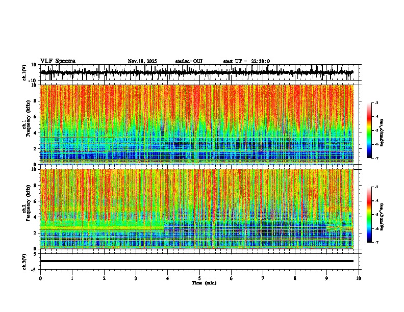The width and height of the screenshot is (404, 312).
Task: Click the '5' tick on ch.3(V) axis
Action: [x=35, y=254]
